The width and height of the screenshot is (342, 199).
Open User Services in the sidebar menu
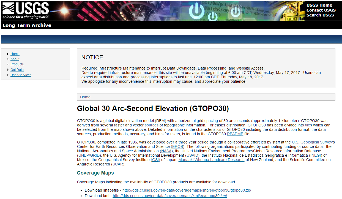21,75
